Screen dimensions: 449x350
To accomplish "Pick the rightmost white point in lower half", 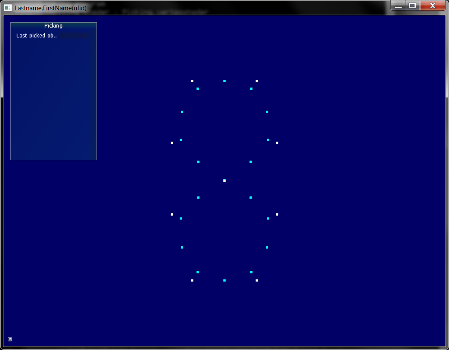I will pos(277,214).
